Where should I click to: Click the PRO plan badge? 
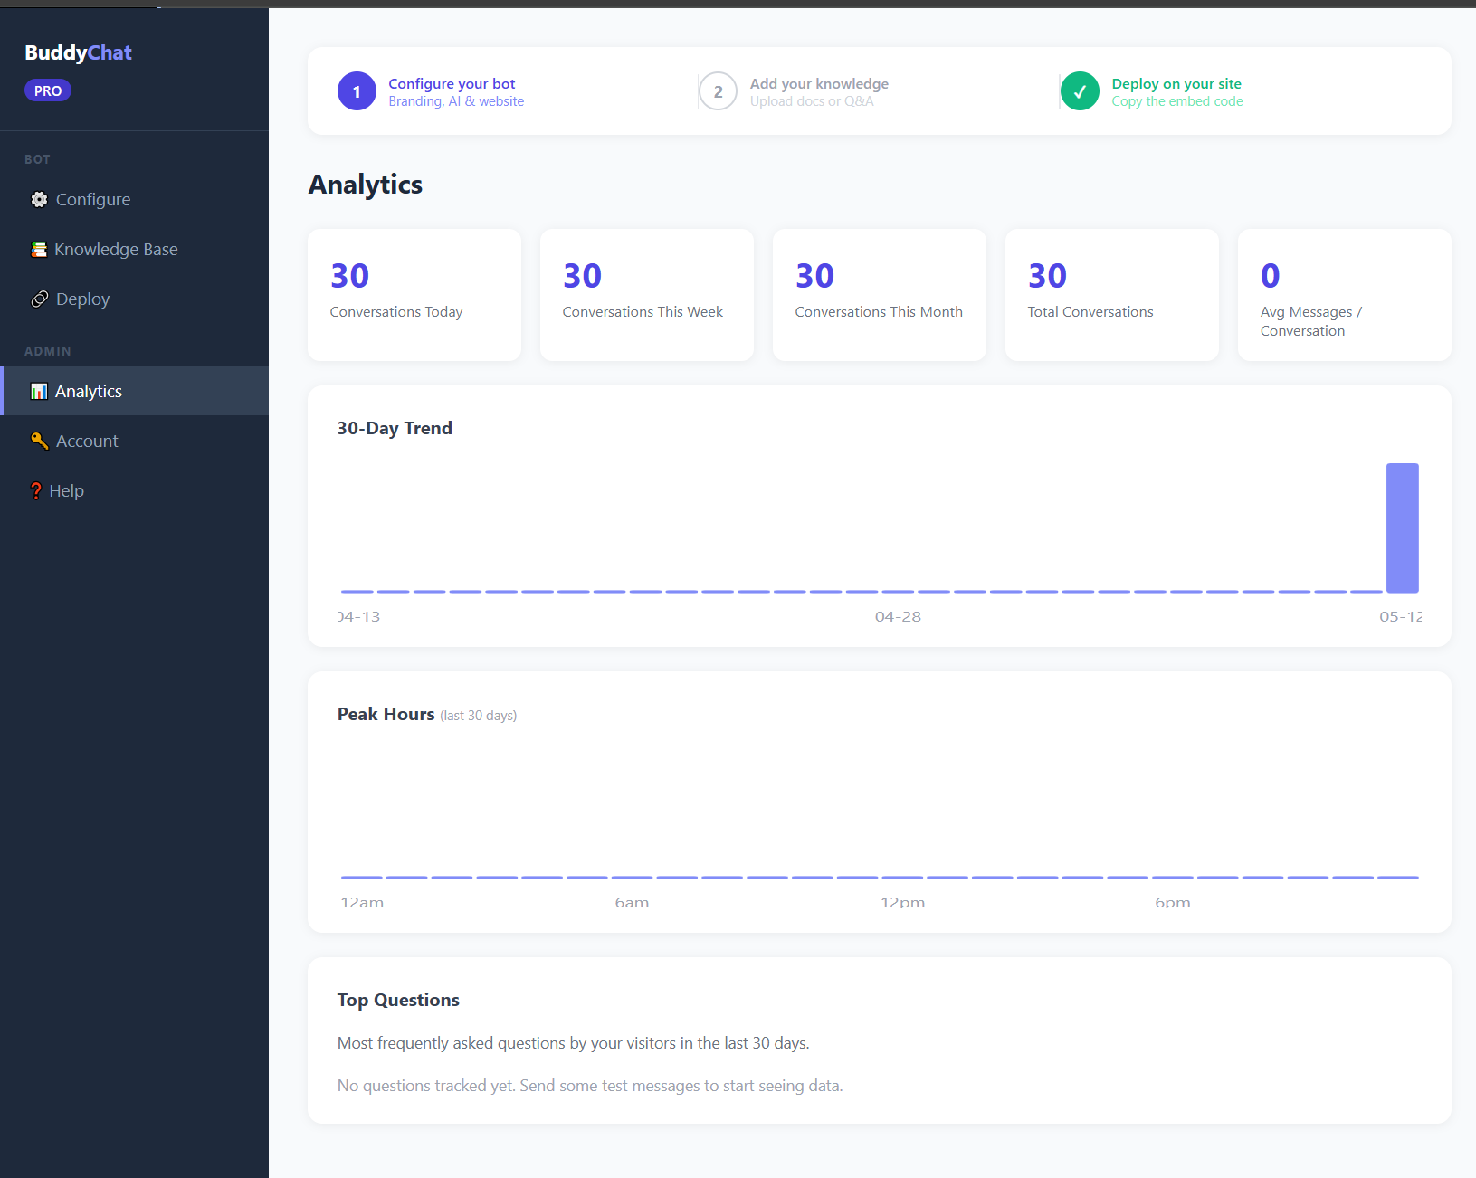tap(48, 90)
